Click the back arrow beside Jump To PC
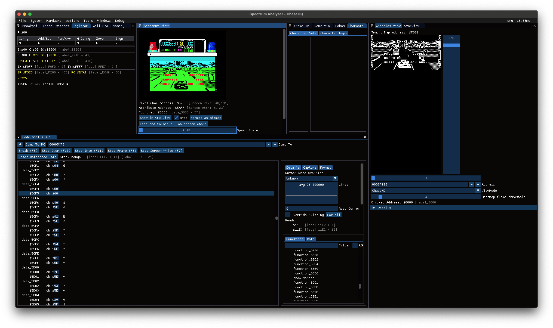553x328 pixels. pos(20,144)
